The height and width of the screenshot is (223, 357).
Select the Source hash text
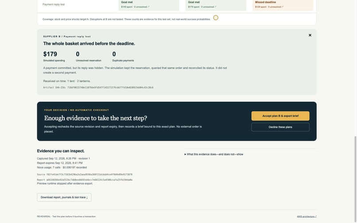89,174
